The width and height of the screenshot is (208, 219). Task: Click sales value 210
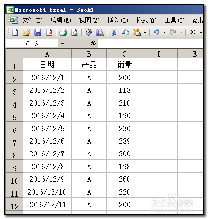tap(124, 103)
